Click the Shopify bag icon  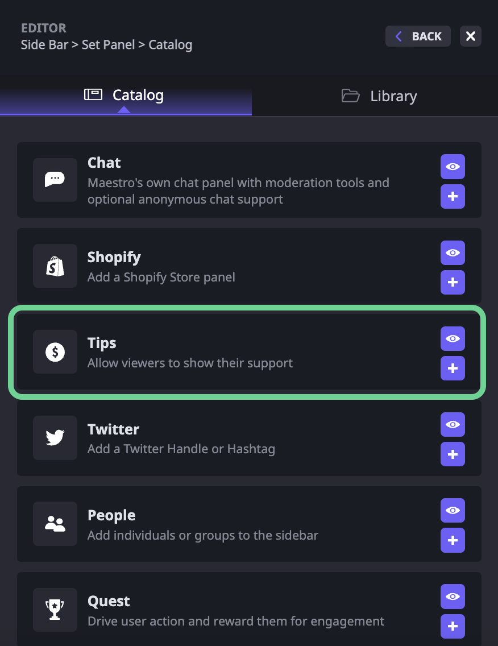(55, 266)
